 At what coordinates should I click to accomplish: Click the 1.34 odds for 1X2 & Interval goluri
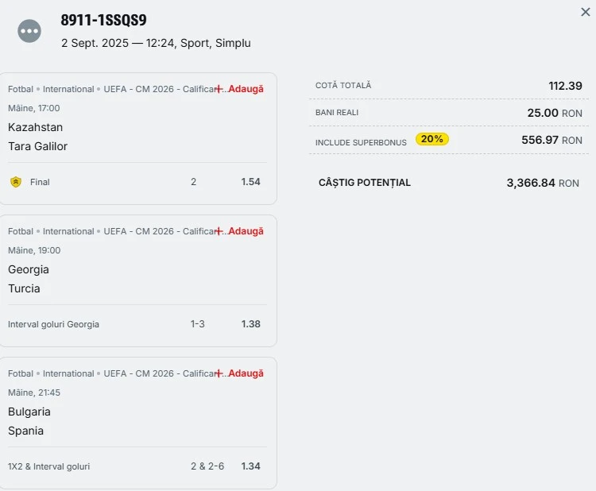251,466
